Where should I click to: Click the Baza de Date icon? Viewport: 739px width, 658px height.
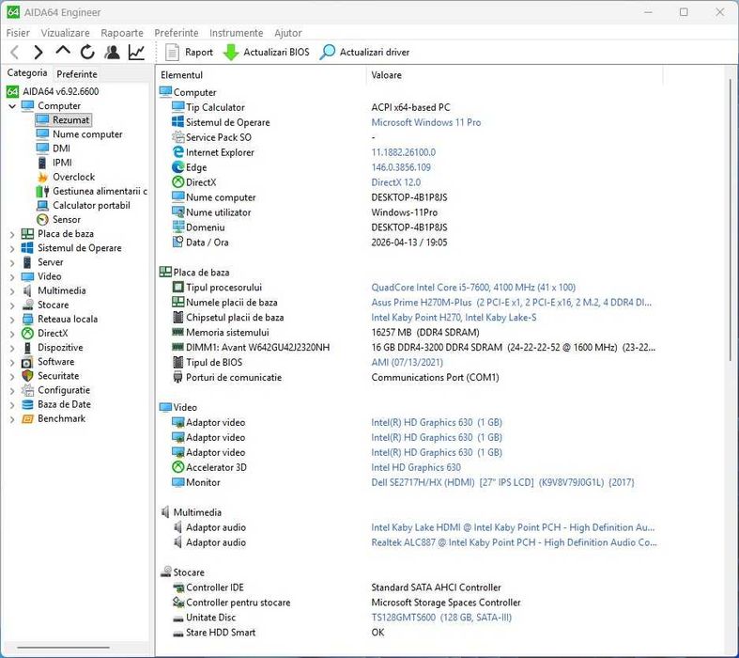tap(27, 404)
